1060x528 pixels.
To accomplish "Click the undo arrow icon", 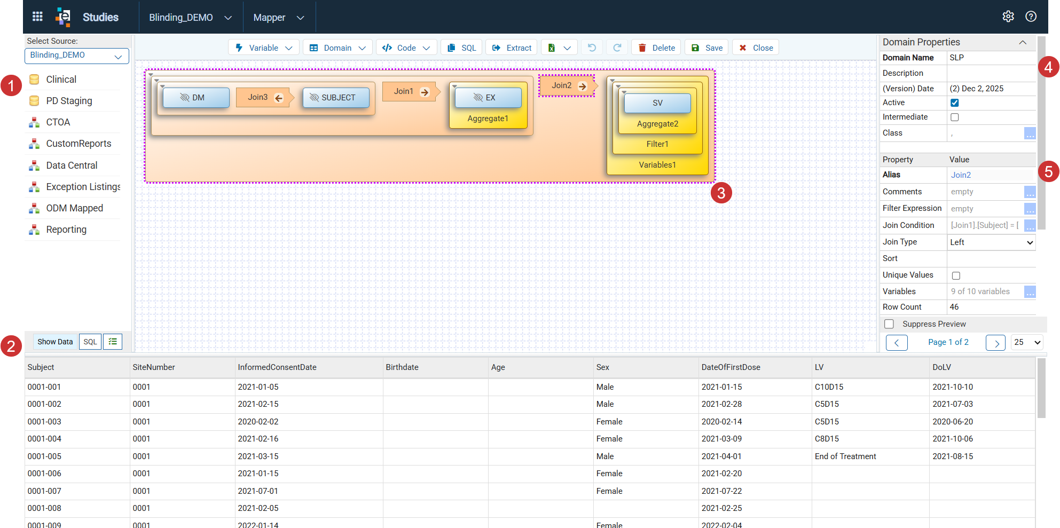I will [592, 48].
